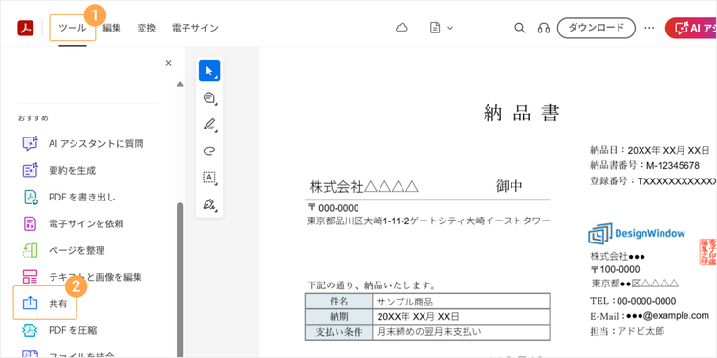The height and width of the screenshot is (358, 717).
Task: Click the 共有 share icon
Action: [31, 303]
